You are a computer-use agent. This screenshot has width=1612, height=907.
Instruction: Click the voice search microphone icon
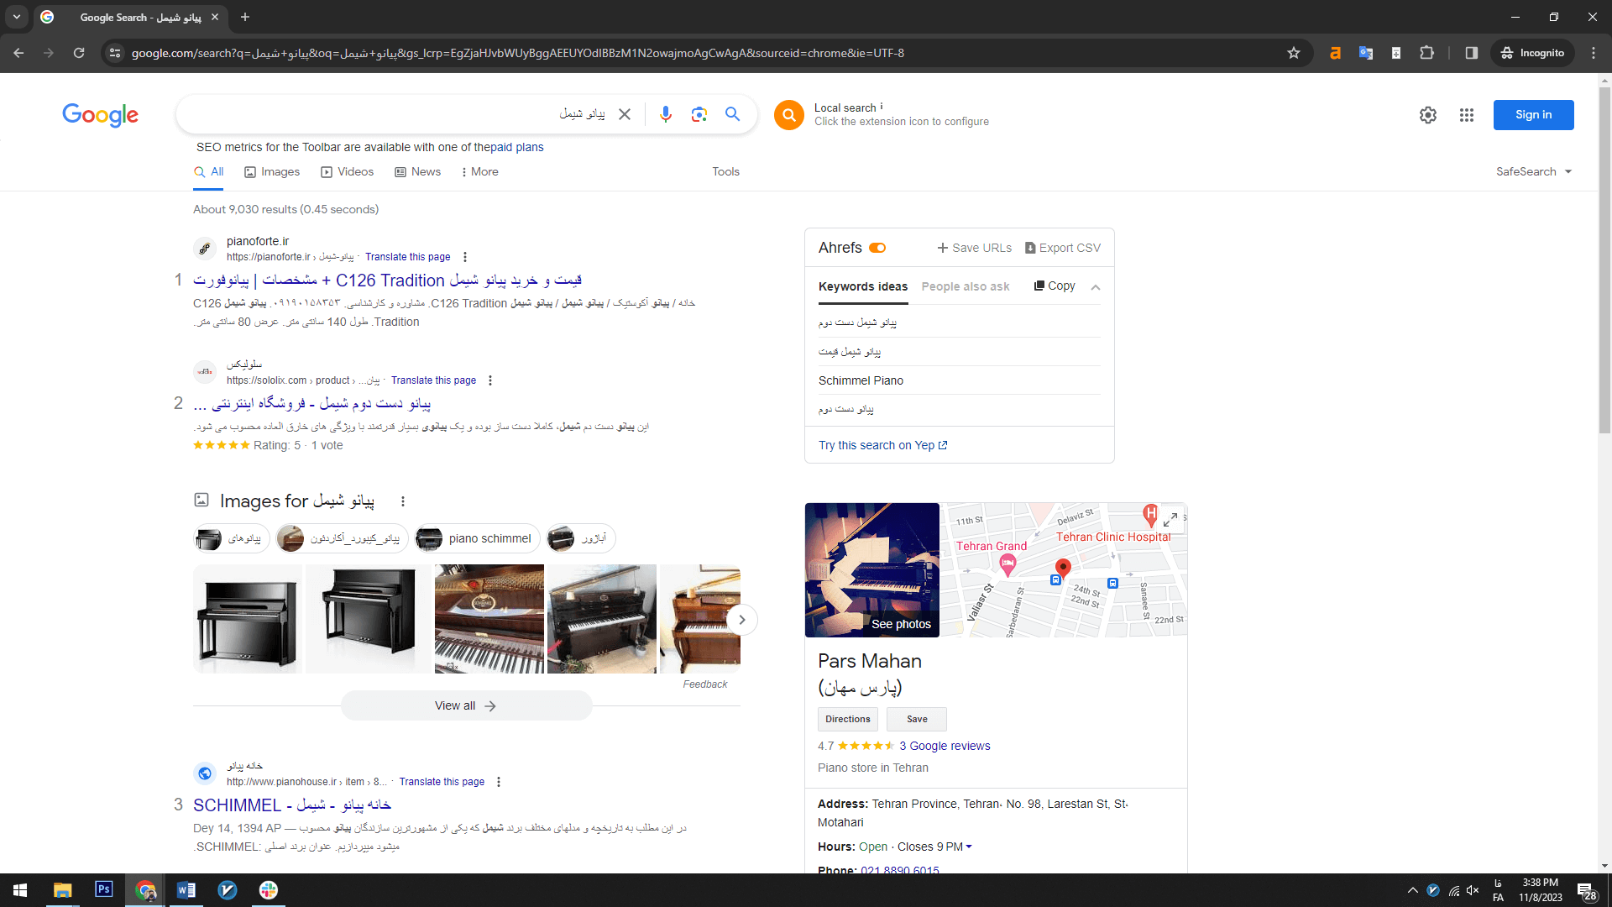pos(666,114)
